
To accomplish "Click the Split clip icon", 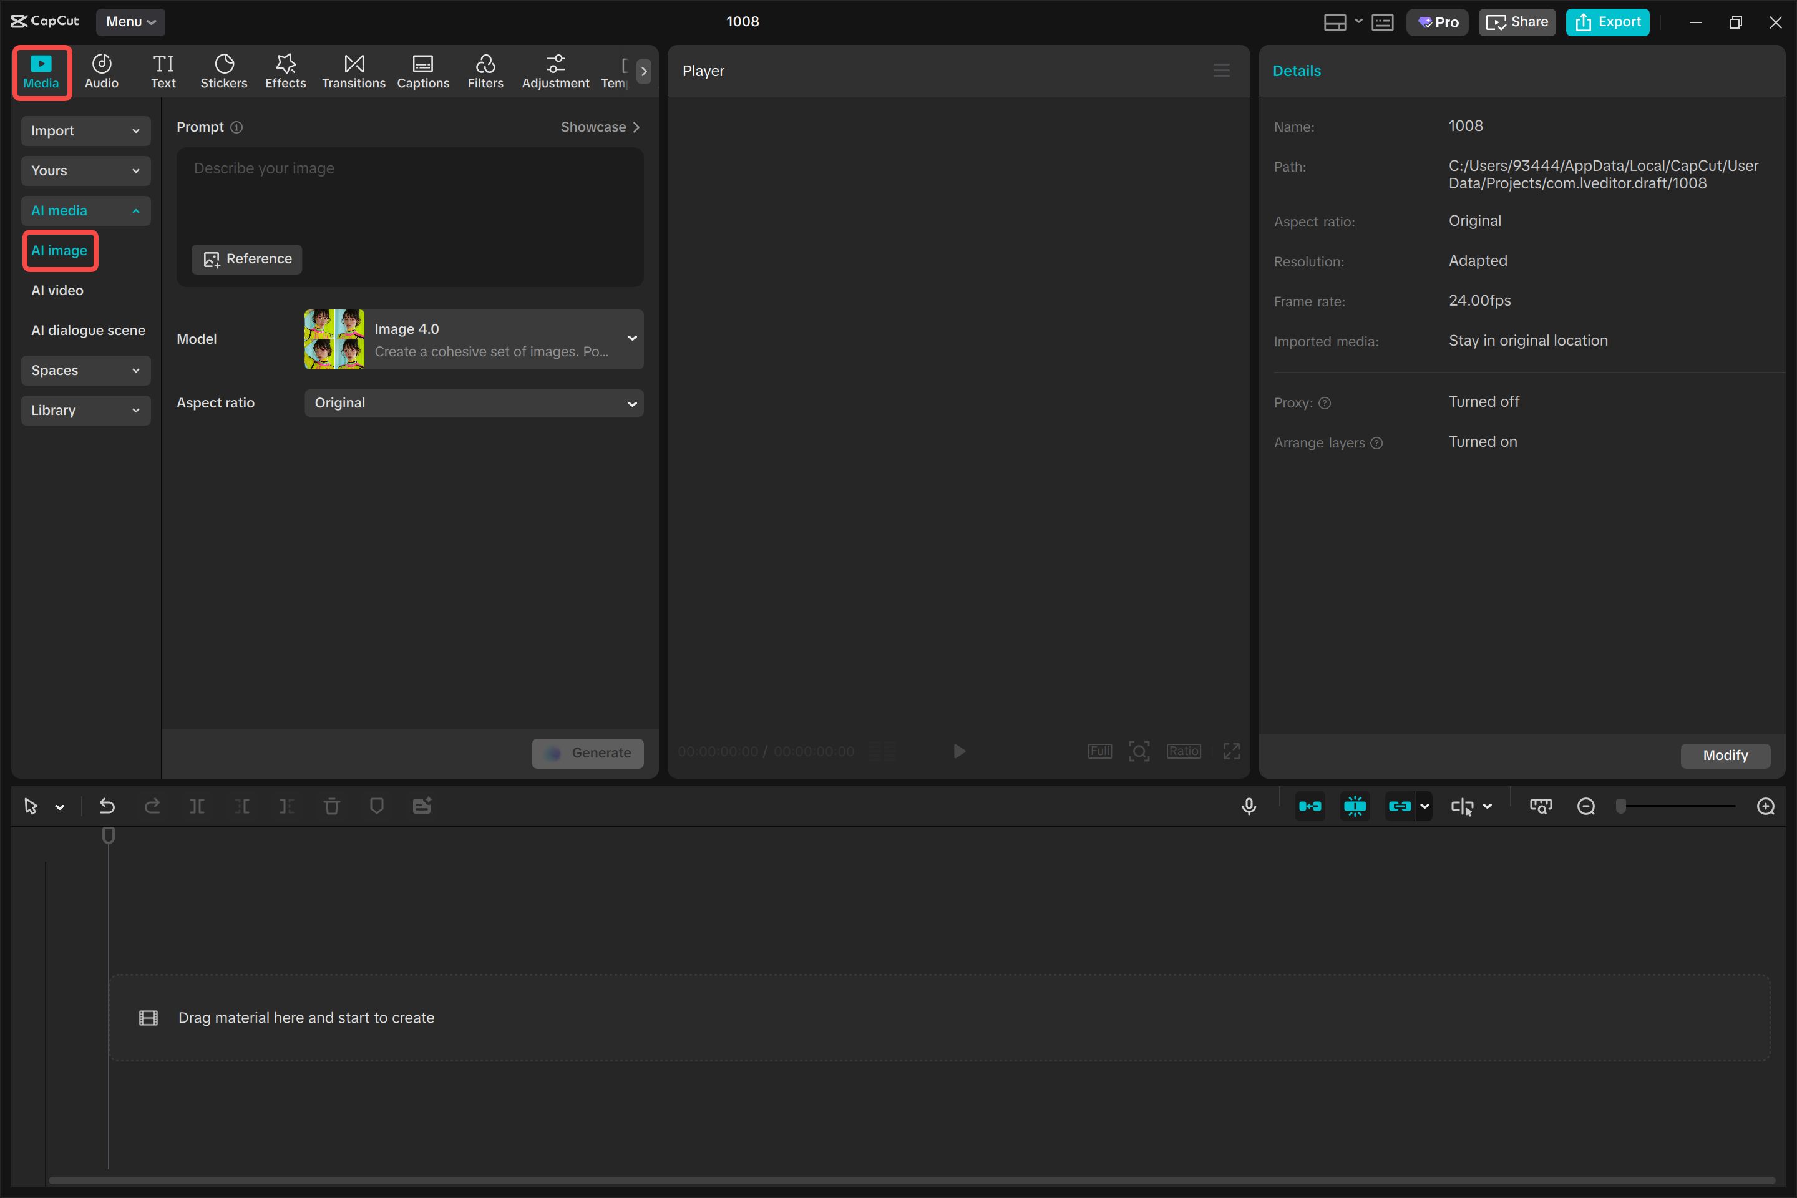I will click(x=197, y=806).
